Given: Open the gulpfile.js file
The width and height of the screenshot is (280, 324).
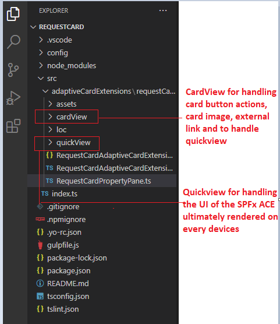Looking at the screenshot, I should tap(63, 245).
